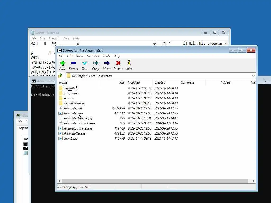The image size is (271, 203).
Task: Click the SkinInstaller.exe icon
Action: click(61, 133)
